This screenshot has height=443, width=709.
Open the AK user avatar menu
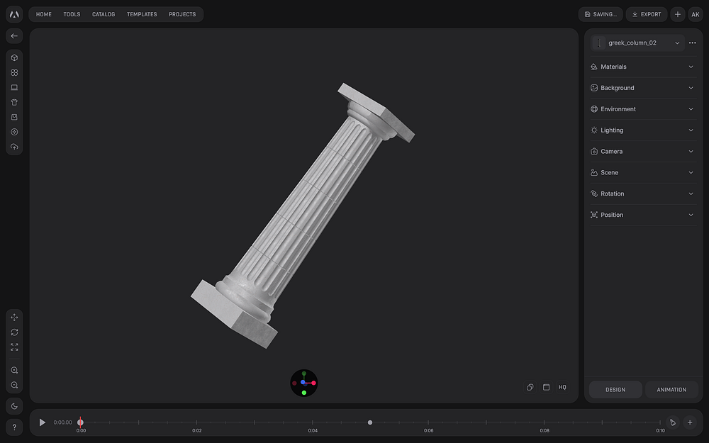(x=696, y=14)
